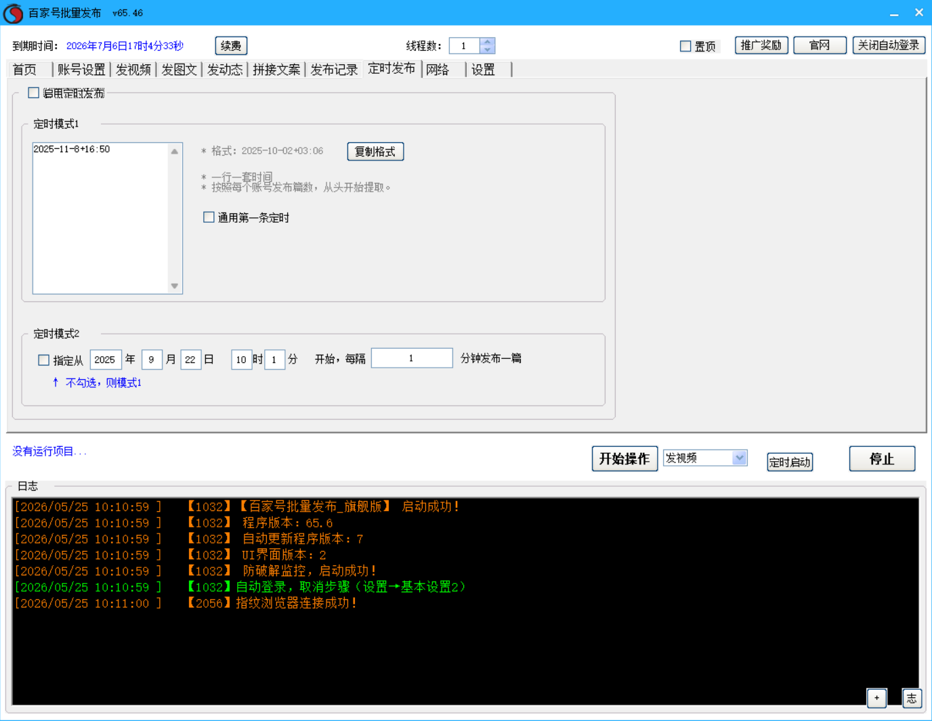The width and height of the screenshot is (932, 721).
Task: Click the schedule list's scroll up arrow
Action: coord(175,151)
